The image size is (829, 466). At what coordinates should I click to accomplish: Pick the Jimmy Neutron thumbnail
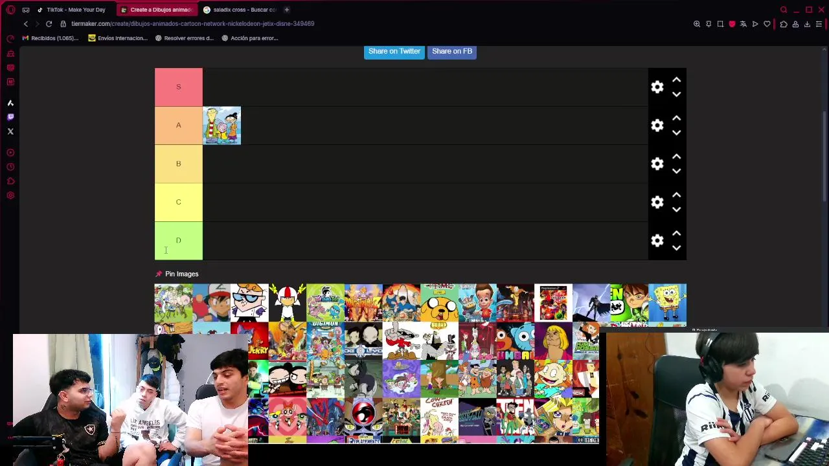(x=477, y=303)
